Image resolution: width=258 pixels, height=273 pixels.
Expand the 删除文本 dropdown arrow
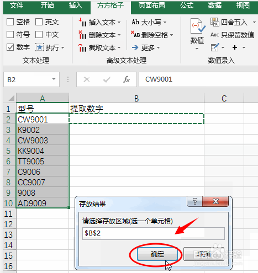pyautogui.click(x=119, y=35)
